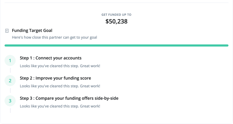Click the Funding Target Goal receipt icon
Screen dimensions: 233x124
(x=7, y=31)
